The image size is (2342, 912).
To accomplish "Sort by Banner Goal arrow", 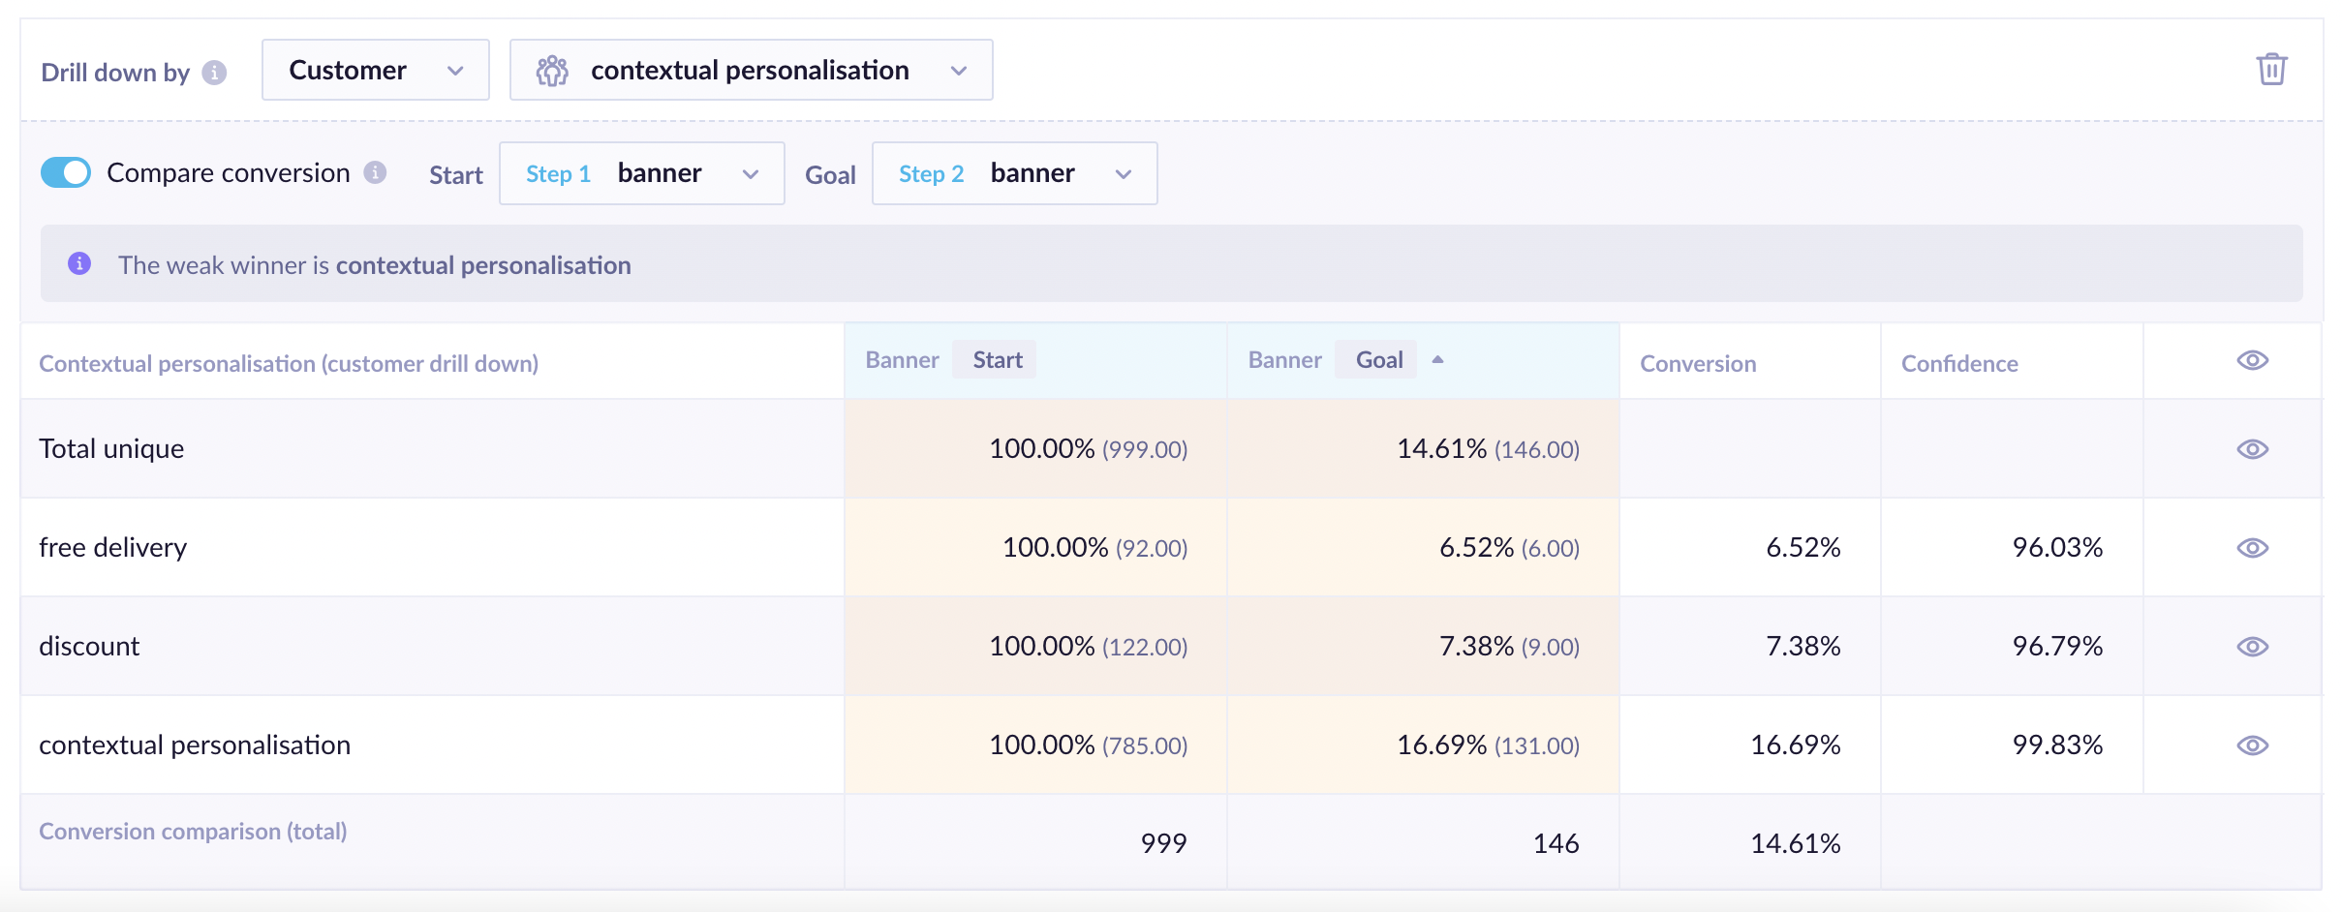I will (1437, 359).
